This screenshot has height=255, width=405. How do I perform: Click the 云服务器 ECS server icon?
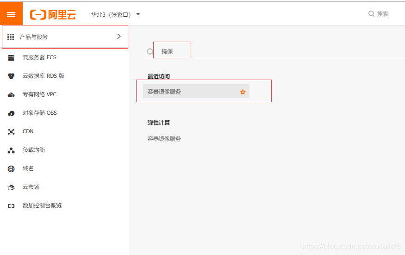[x=11, y=57]
